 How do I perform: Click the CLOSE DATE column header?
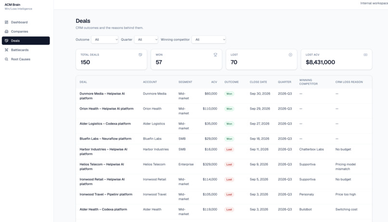[259, 82]
